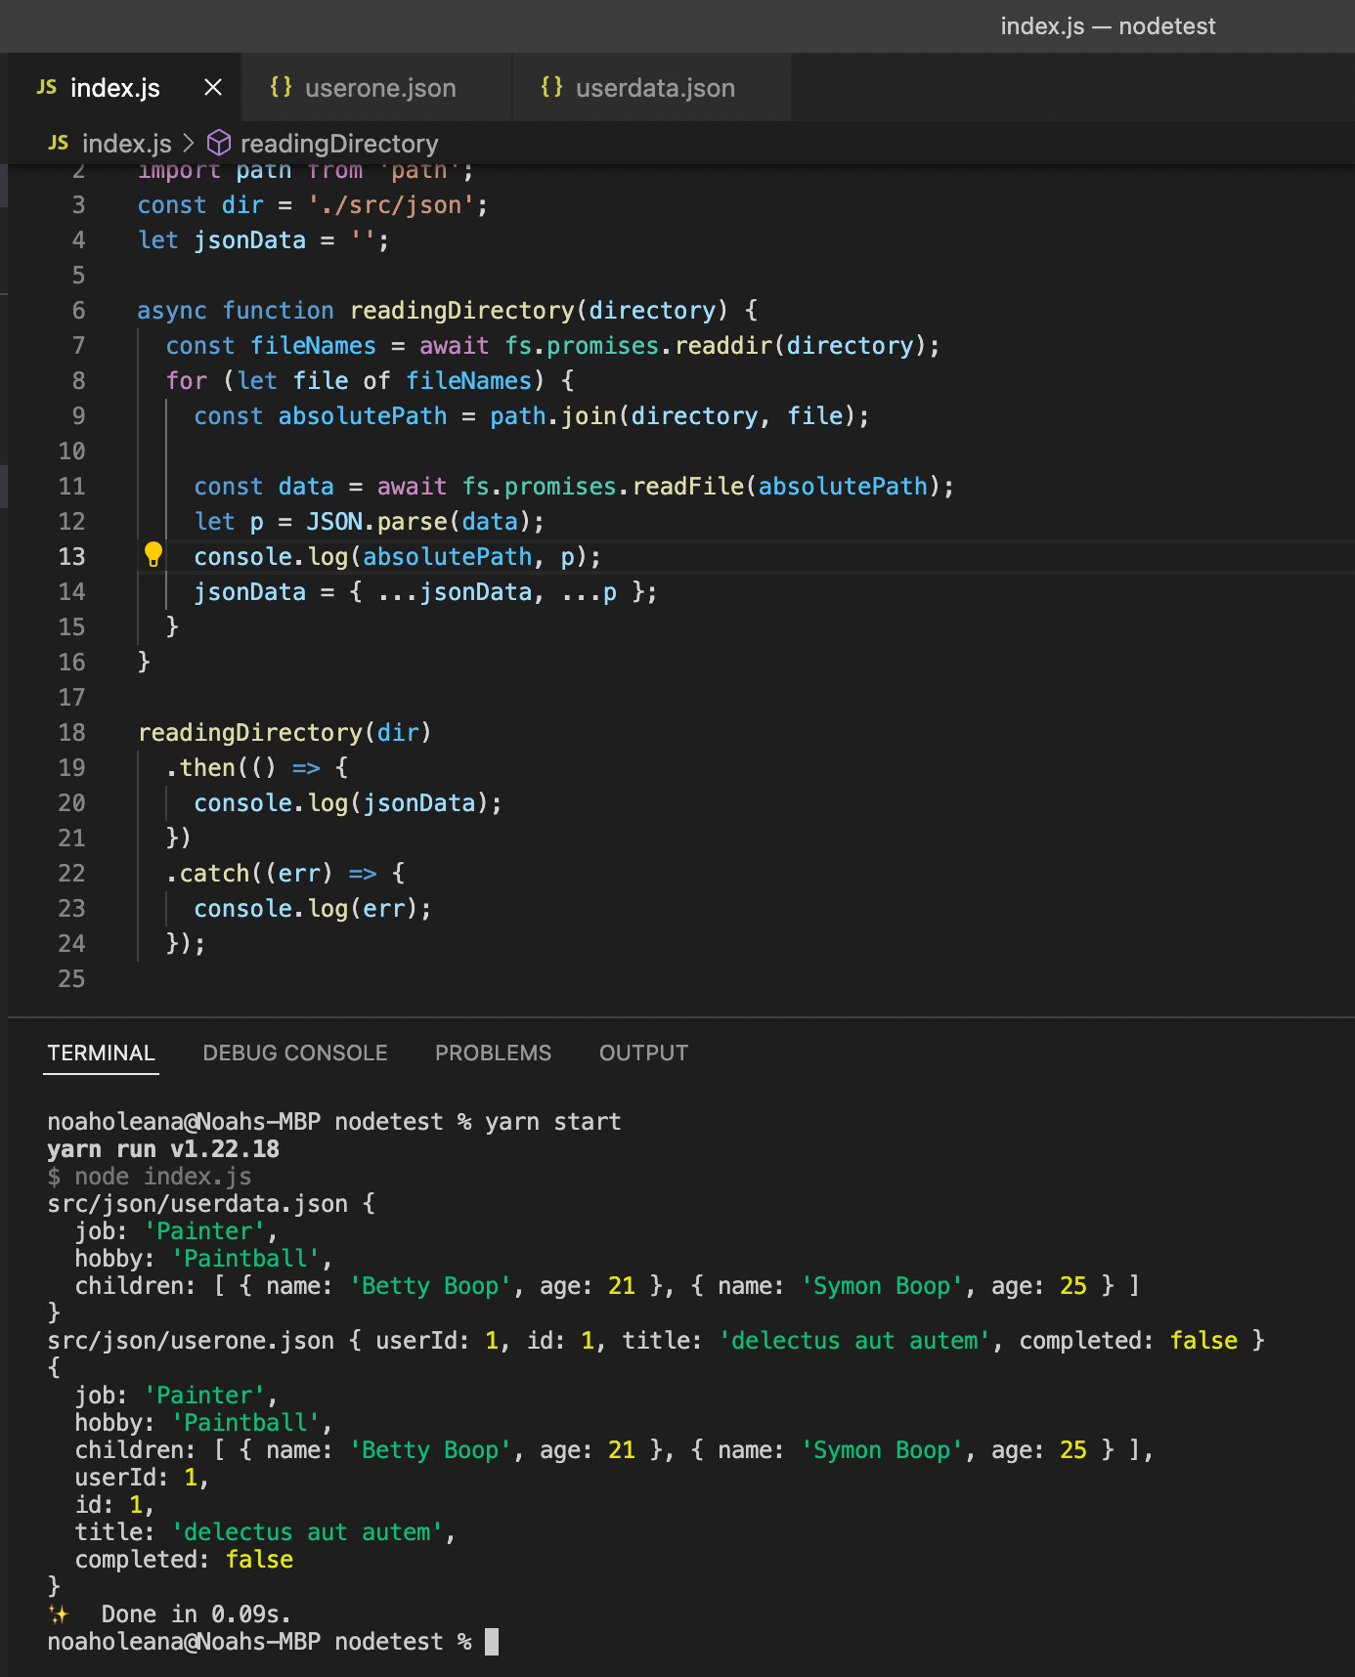This screenshot has height=1677, width=1355.
Task: Click 'yarn start' command in terminal
Action: point(553,1122)
